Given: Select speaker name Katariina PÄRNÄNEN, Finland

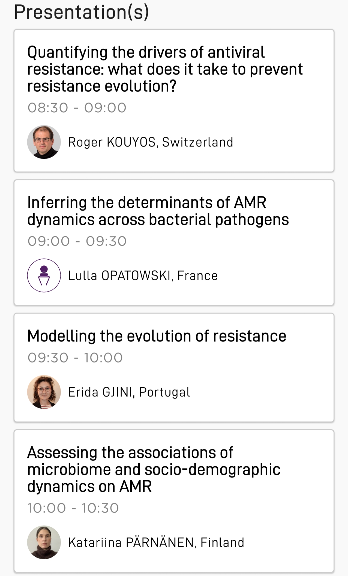Looking at the screenshot, I should coord(156,543).
